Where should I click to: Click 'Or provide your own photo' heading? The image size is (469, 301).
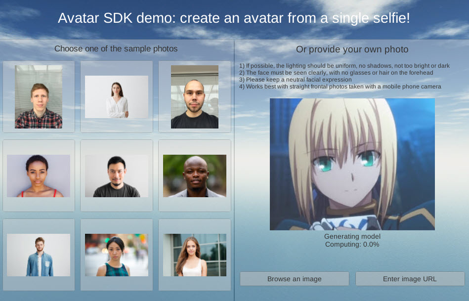click(352, 49)
